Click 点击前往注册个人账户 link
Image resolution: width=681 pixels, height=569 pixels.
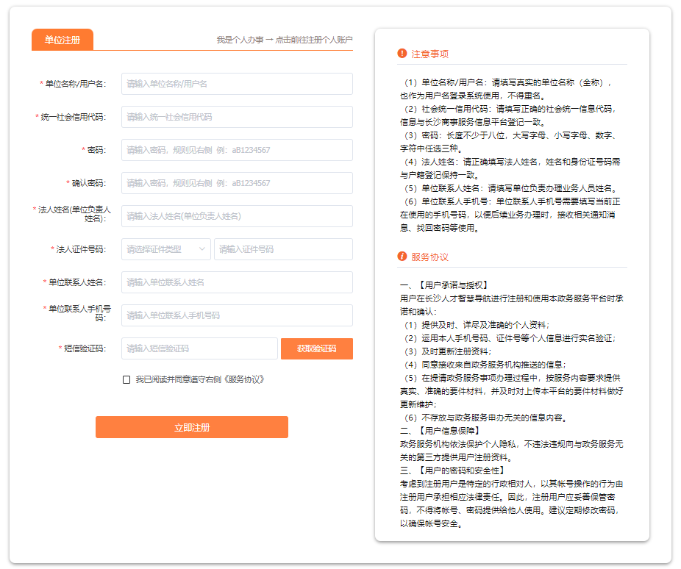(x=313, y=40)
